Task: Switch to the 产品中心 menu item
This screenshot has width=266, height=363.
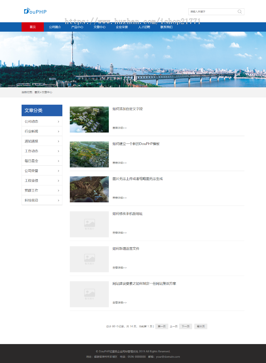Action: [77, 27]
